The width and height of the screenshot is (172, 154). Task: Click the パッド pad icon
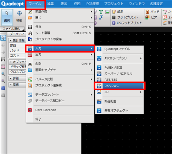pos(148,12)
